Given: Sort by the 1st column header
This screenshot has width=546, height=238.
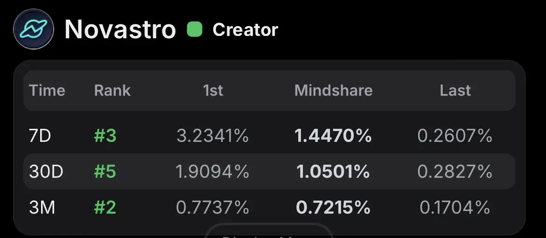Looking at the screenshot, I should click(x=213, y=91).
